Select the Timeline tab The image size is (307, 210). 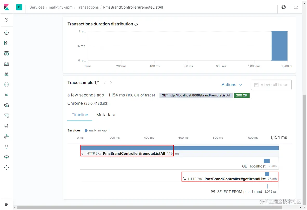pyautogui.click(x=80, y=115)
